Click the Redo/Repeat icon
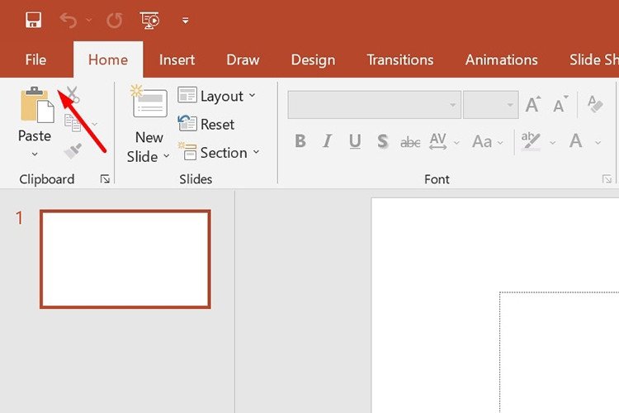This screenshot has height=413, width=619. (115, 21)
